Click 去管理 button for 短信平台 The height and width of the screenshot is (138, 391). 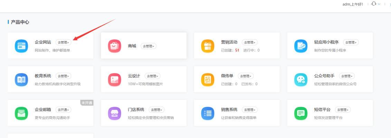click(343, 110)
